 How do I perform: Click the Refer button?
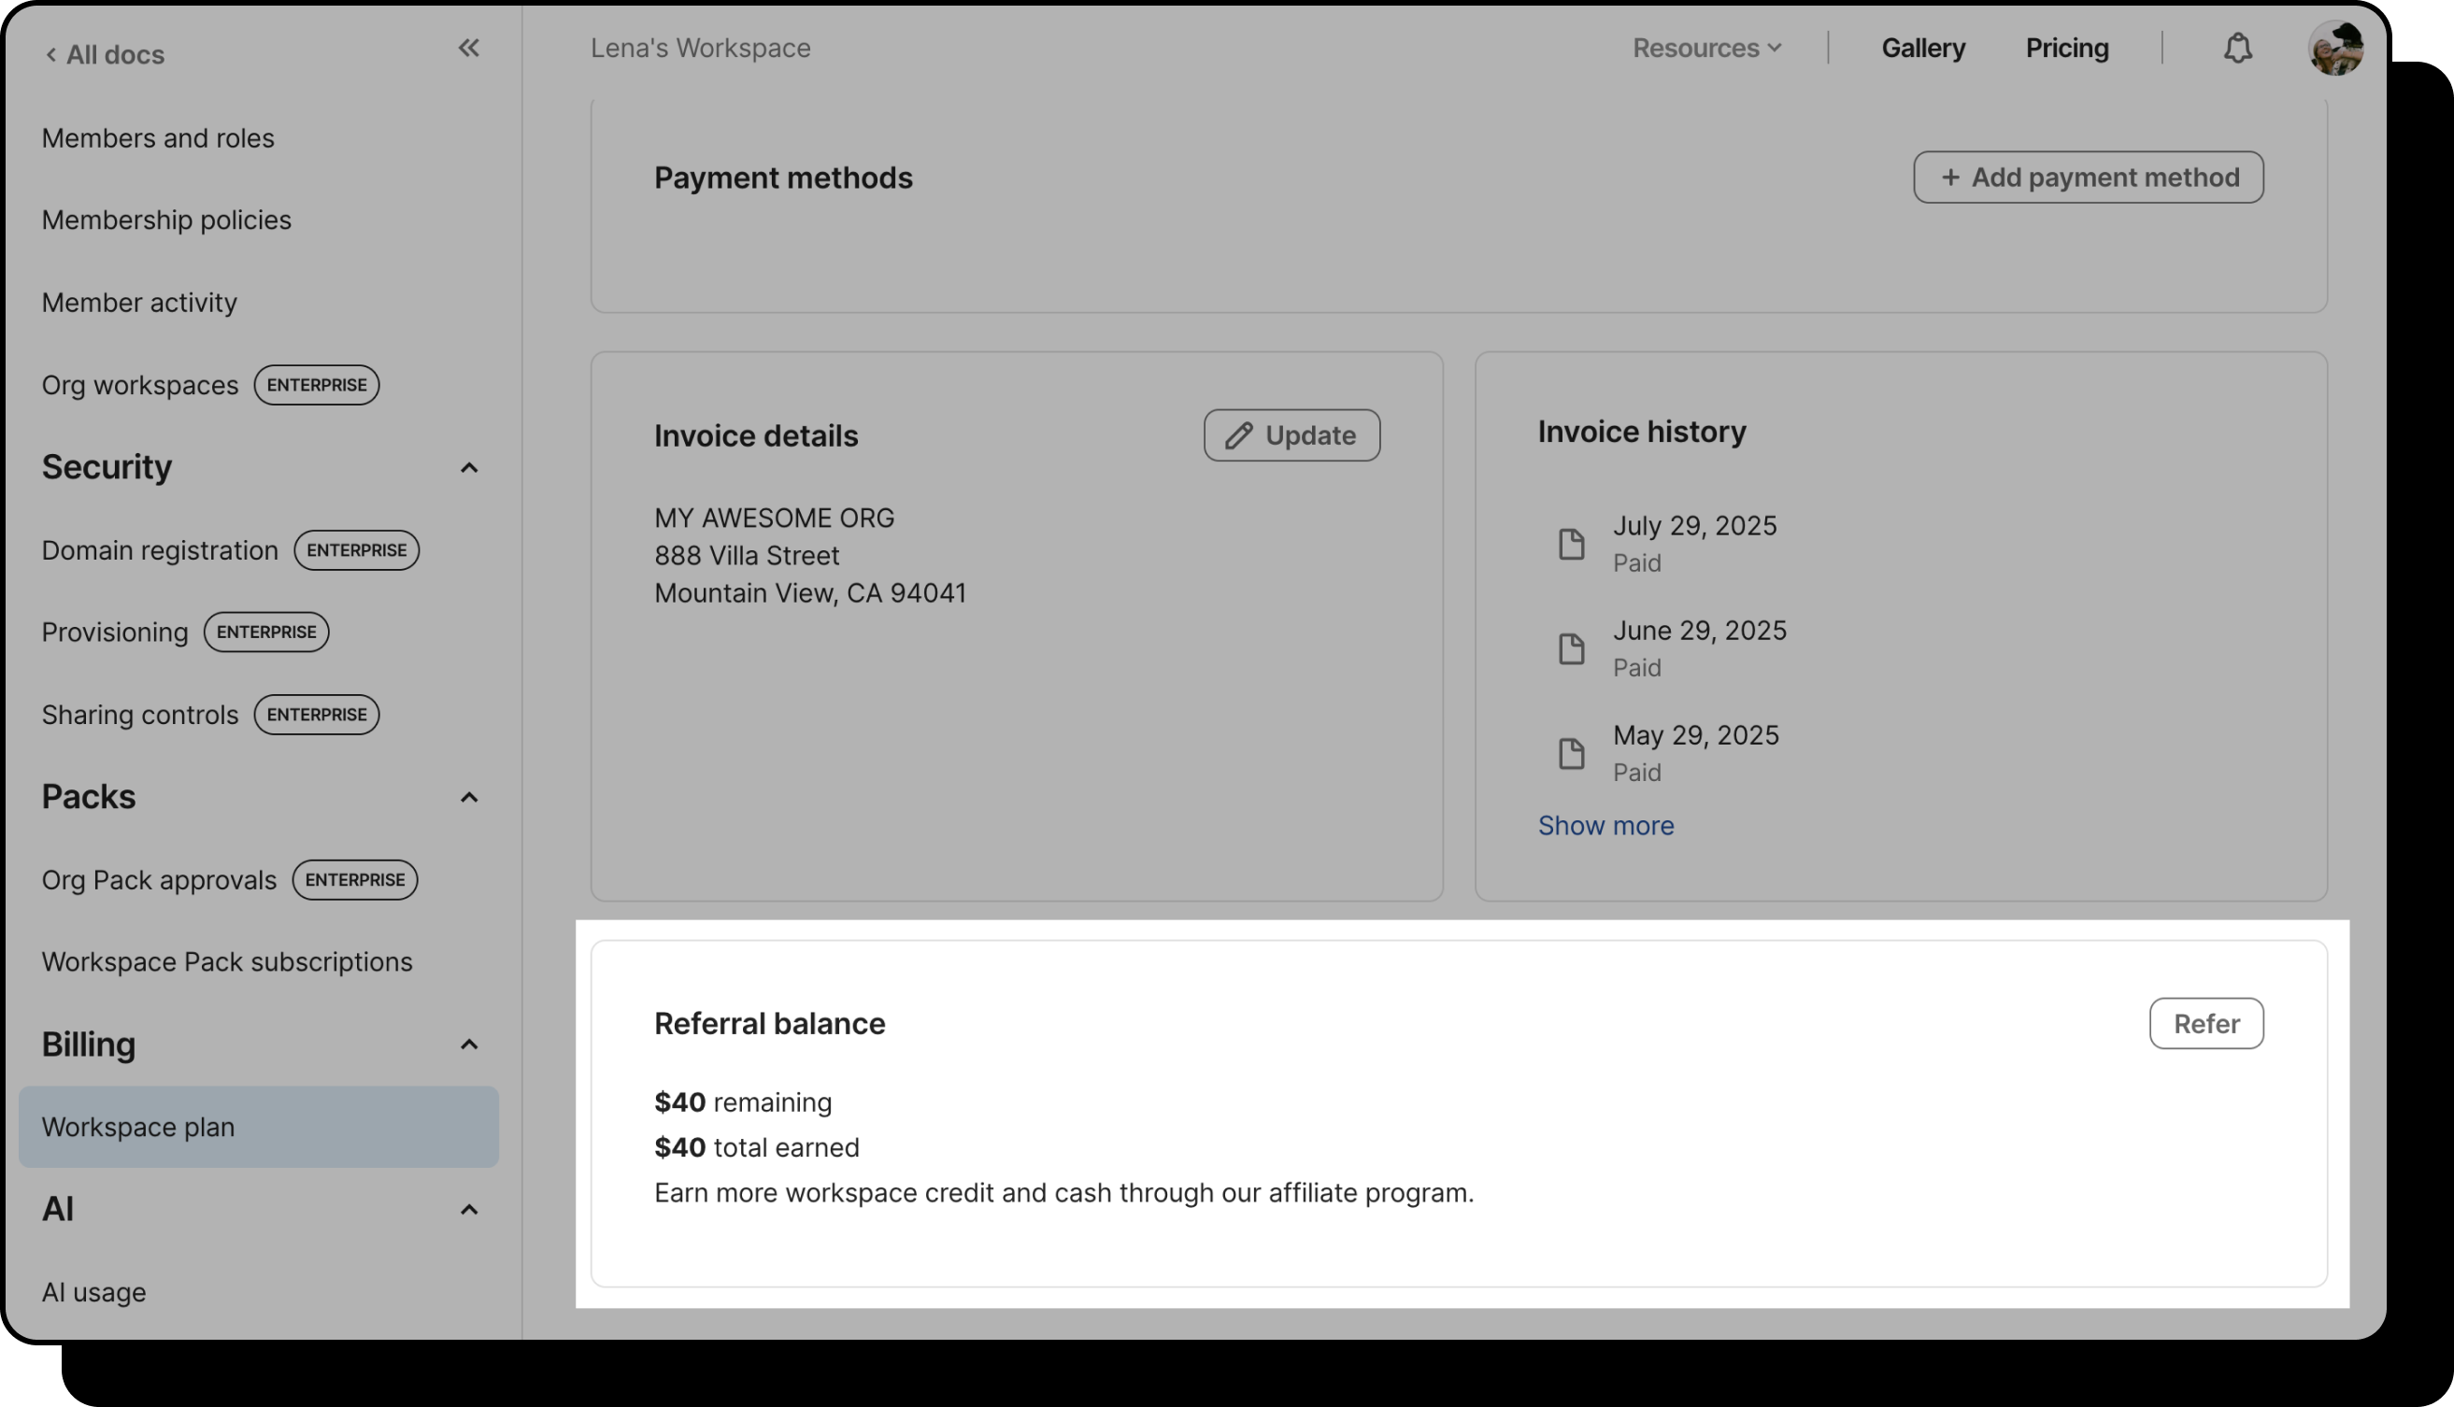tap(2205, 1023)
